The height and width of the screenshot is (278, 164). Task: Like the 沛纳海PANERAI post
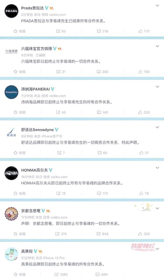144,112
